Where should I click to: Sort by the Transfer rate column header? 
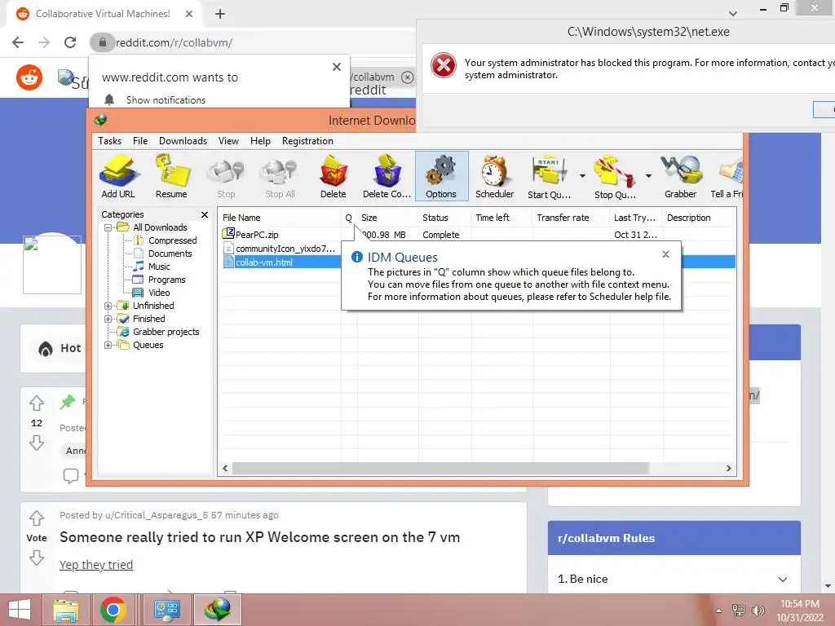[571, 218]
